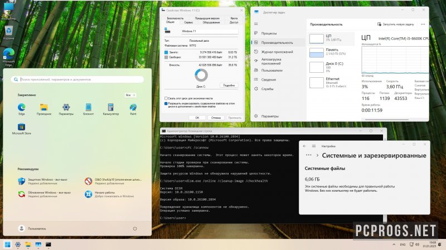The image size is (446, 250).
Task: Select Процессы in Task Manager sidebar
Action: [277, 33]
